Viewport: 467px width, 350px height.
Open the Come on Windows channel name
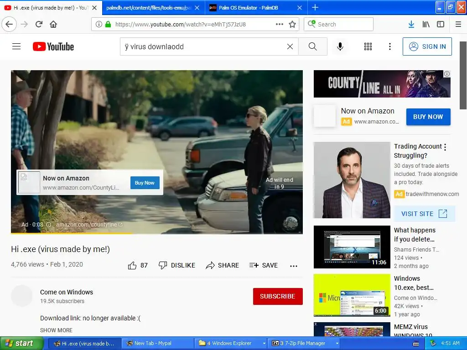click(67, 292)
